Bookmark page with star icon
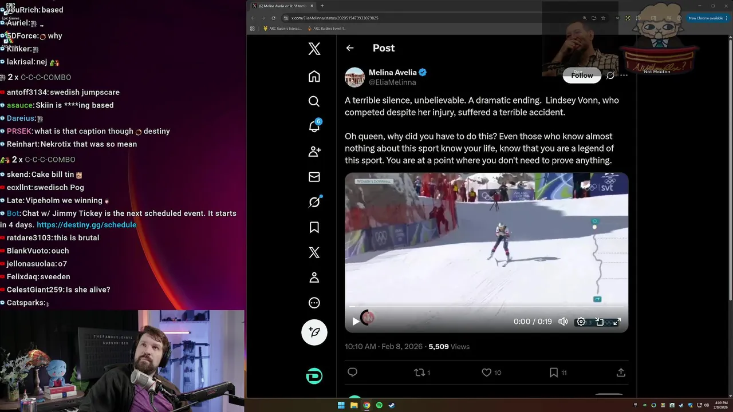 (x=603, y=18)
